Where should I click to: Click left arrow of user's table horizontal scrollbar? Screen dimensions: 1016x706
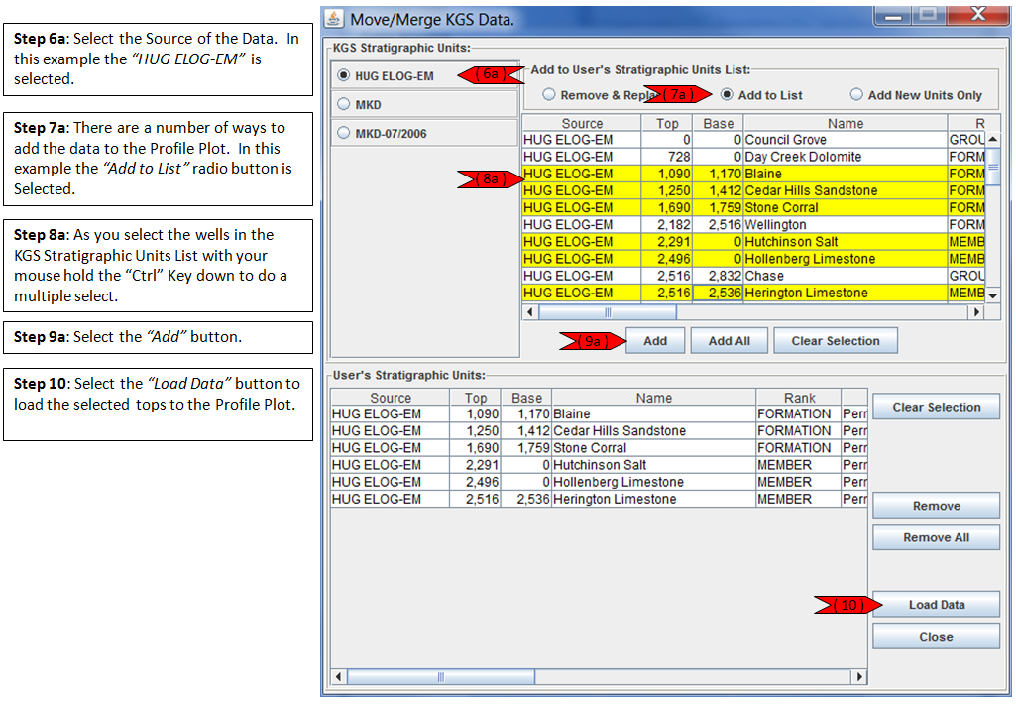tap(338, 677)
